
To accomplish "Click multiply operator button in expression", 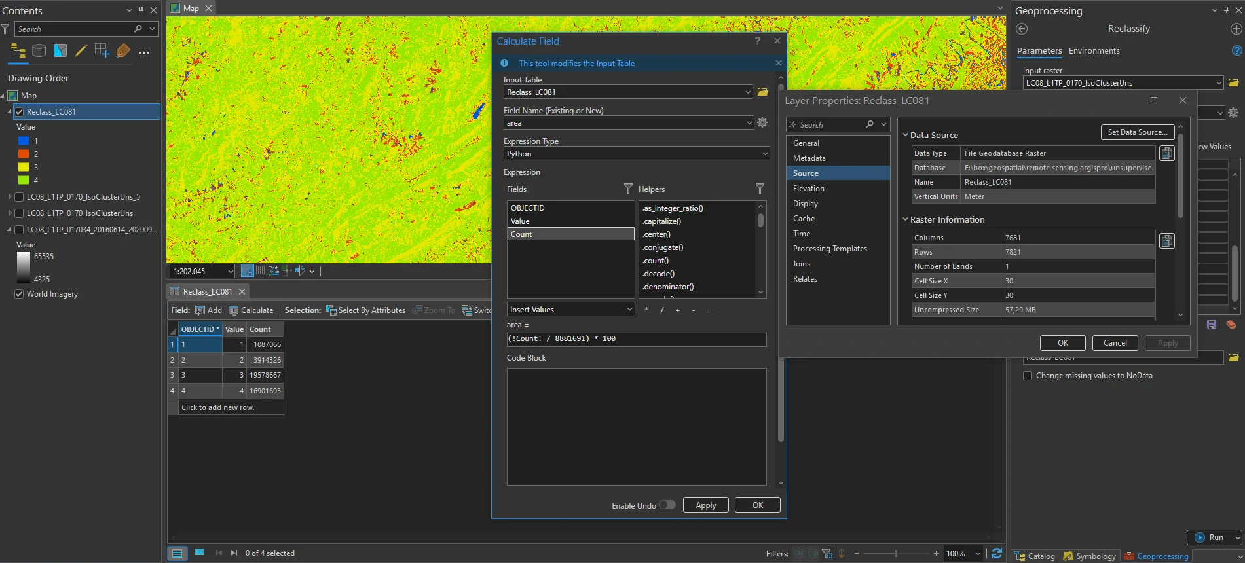I will [646, 310].
